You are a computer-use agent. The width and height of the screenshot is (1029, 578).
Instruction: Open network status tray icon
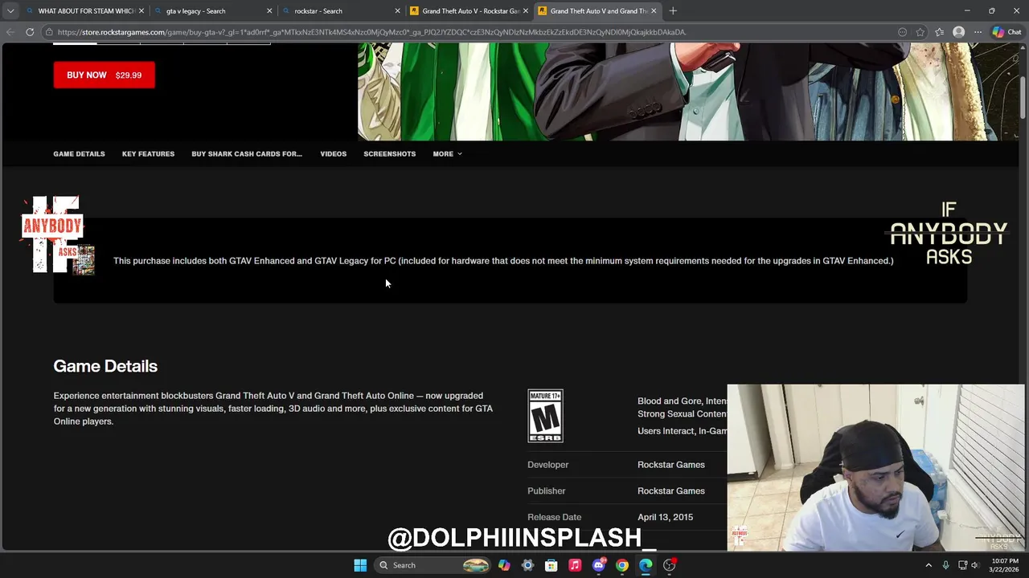pos(962,565)
